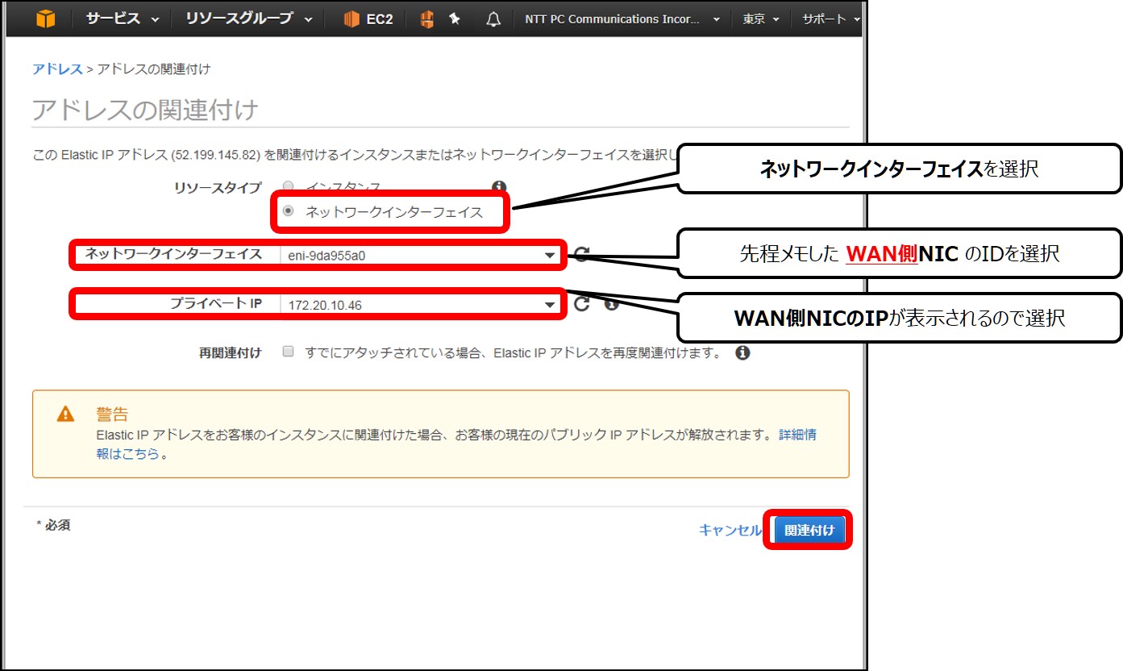Click the info icon next to private IP refresh
This screenshot has width=1123, height=671.
click(x=611, y=304)
